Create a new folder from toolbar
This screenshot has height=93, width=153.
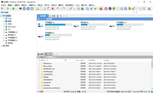coord(37,9)
